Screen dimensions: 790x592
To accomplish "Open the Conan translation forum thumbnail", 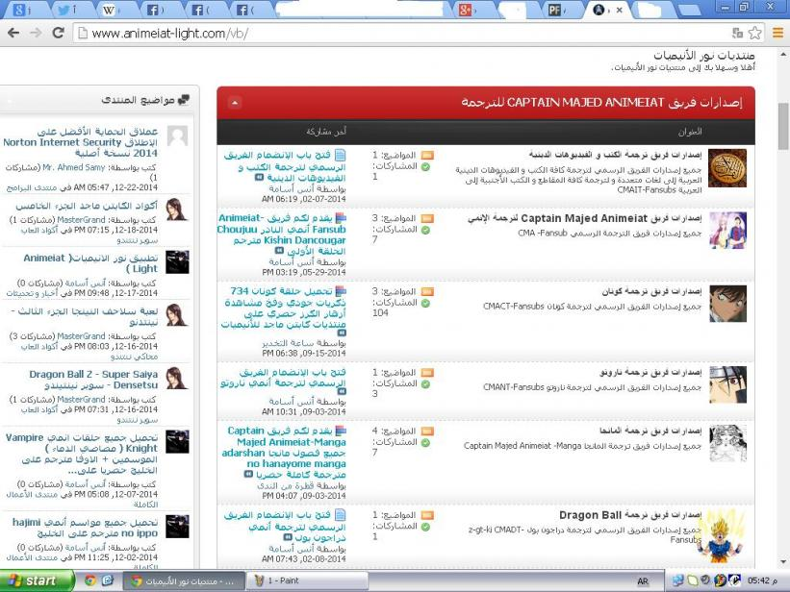I will [x=728, y=304].
